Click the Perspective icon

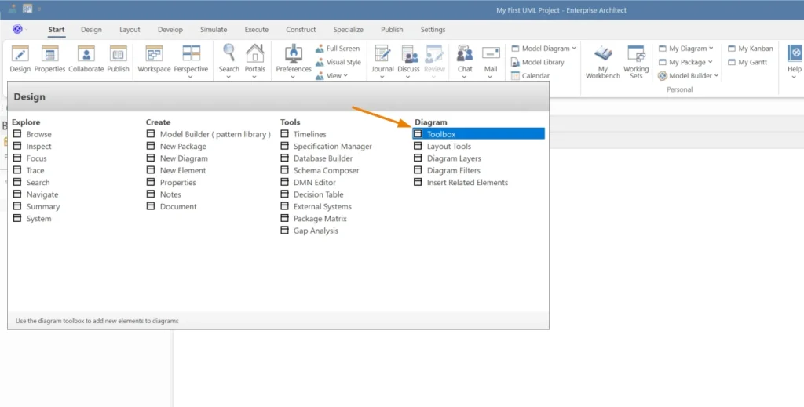click(x=191, y=57)
